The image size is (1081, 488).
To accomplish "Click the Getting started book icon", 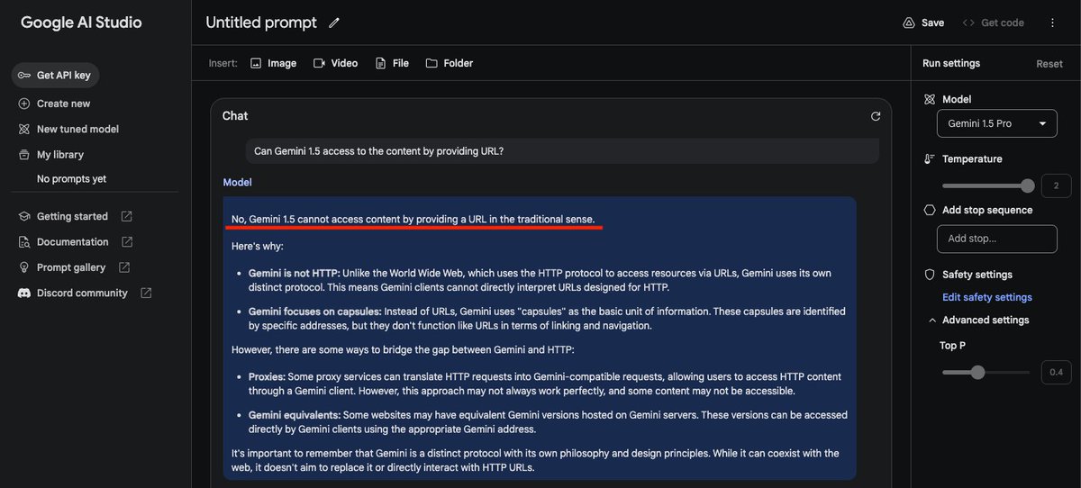I will (x=24, y=216).
